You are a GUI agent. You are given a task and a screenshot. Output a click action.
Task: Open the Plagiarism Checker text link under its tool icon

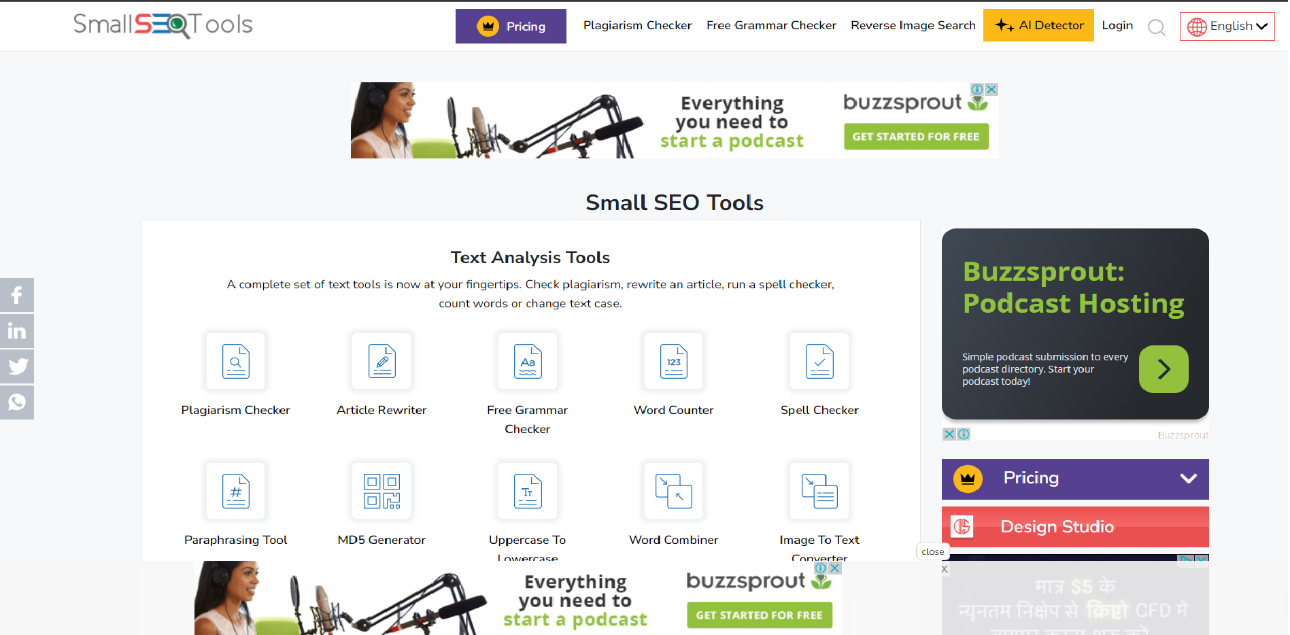235,410
